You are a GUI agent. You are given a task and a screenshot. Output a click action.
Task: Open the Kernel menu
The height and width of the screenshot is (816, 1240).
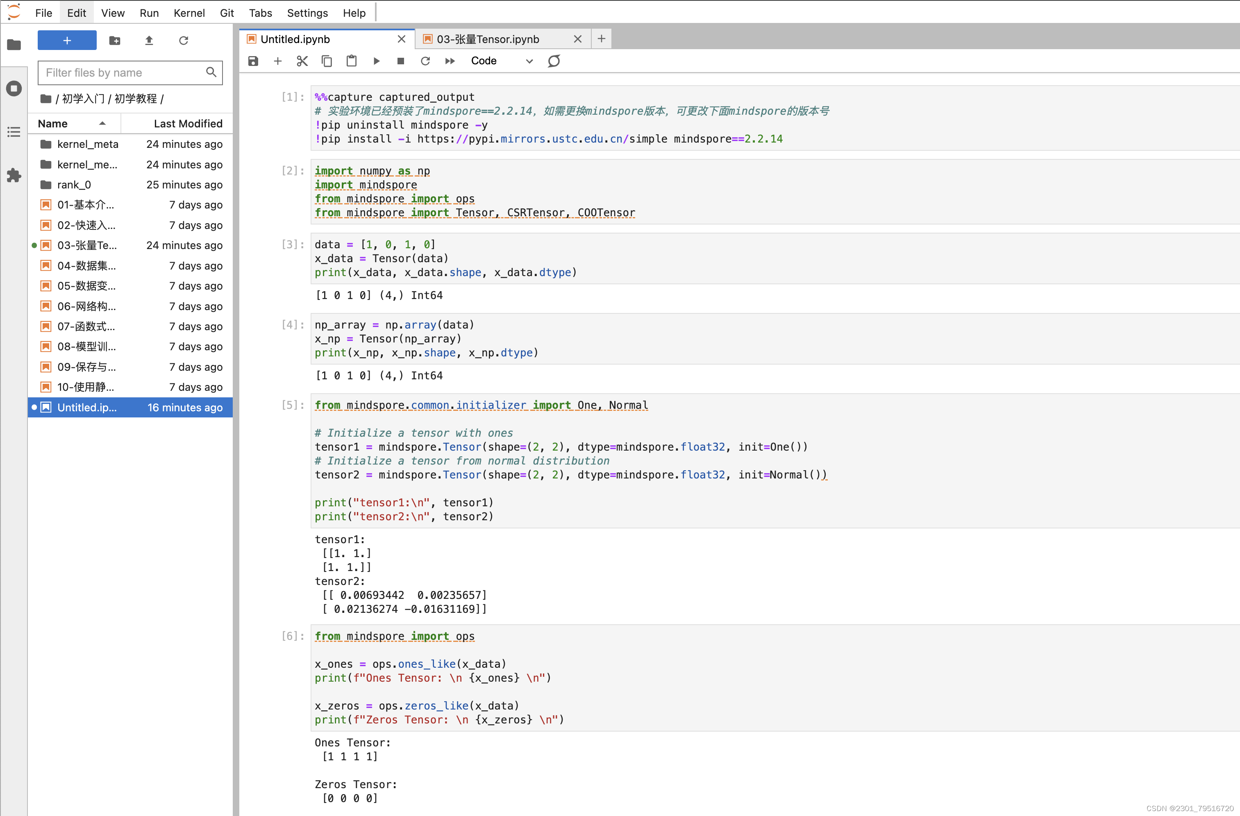pyautogui.click(x=188, y=13)
